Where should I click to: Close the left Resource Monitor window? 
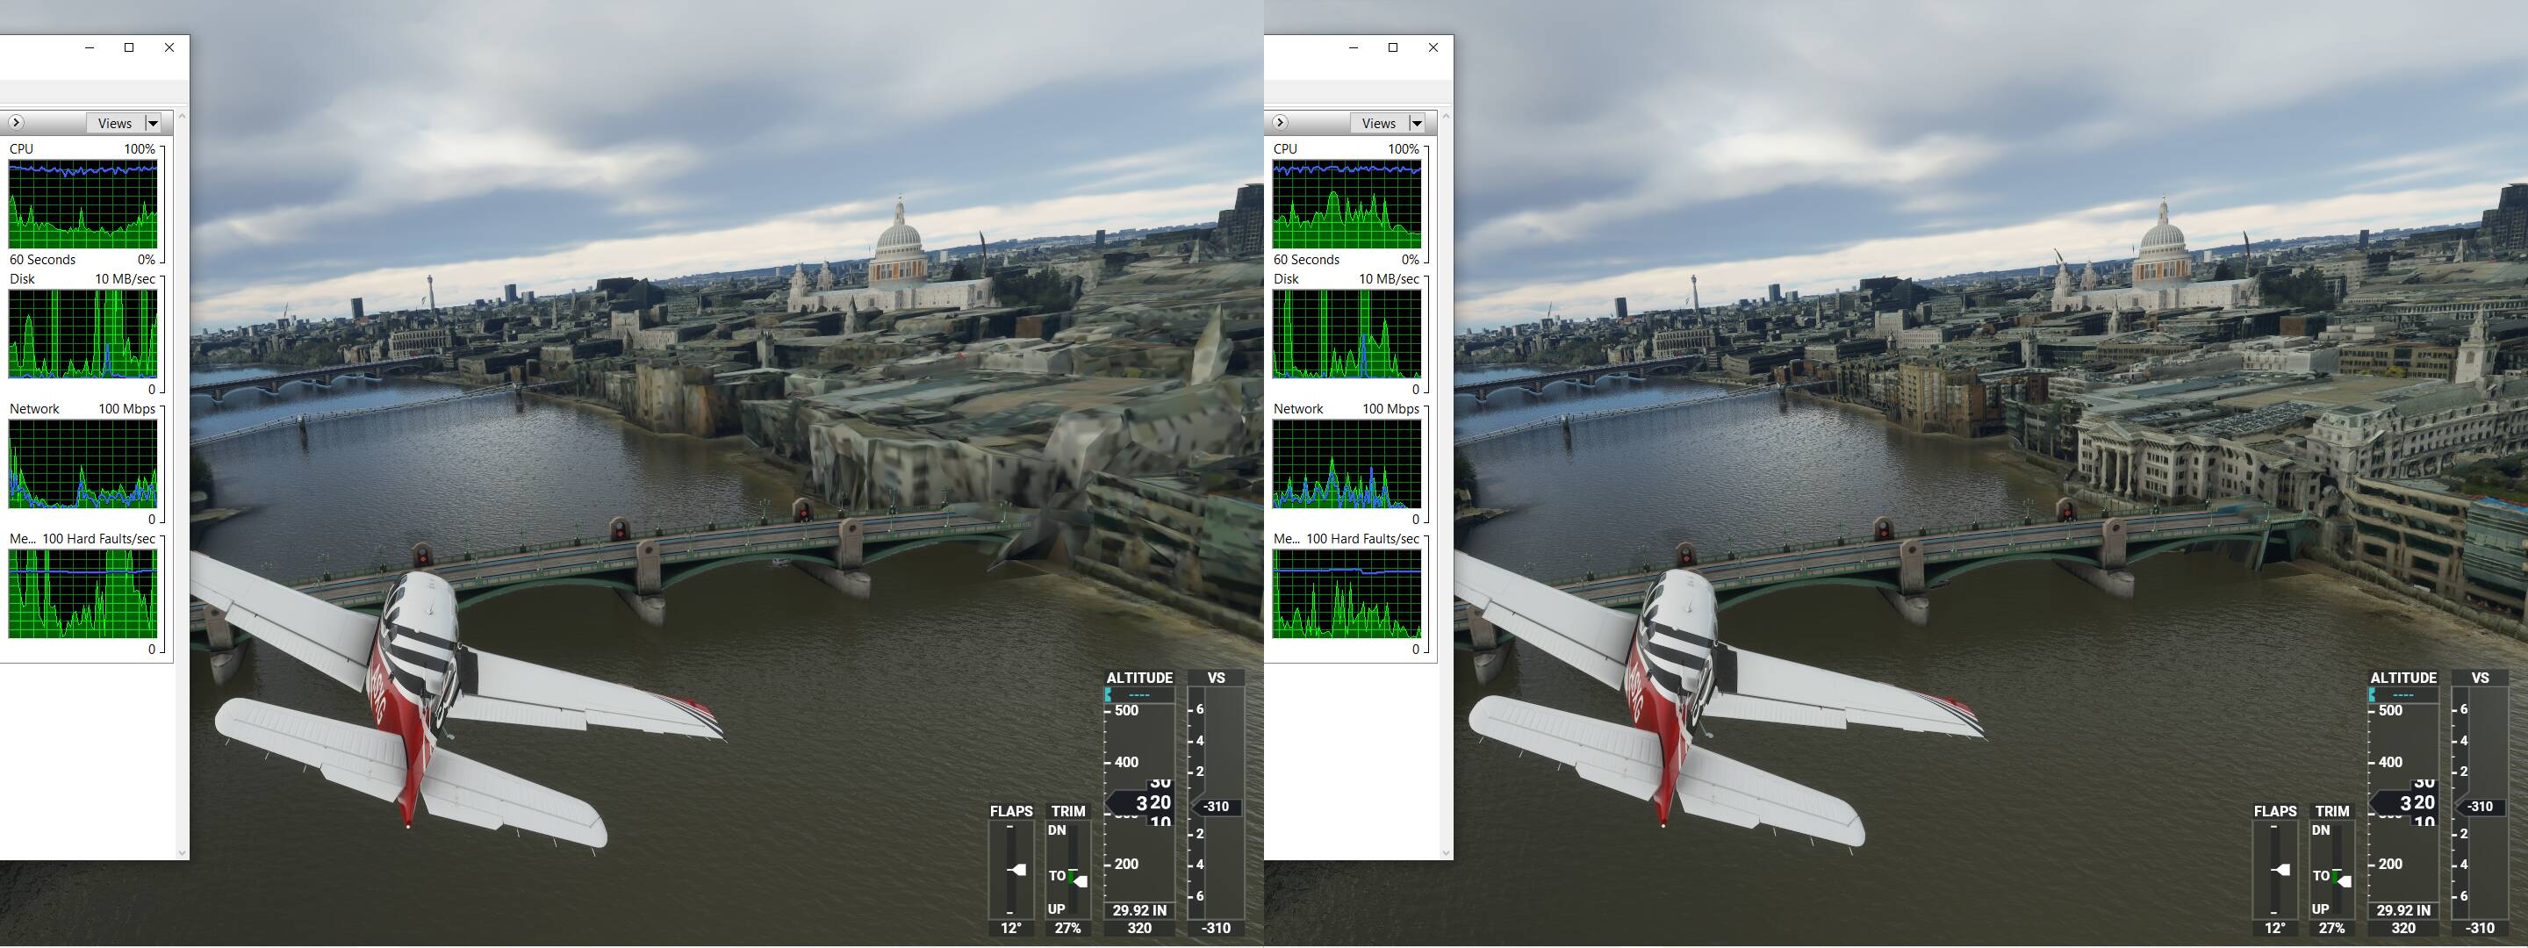click(169, 47)
